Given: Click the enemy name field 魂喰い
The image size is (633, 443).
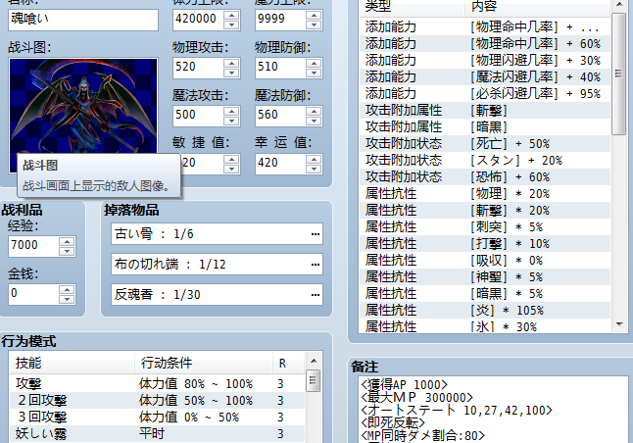Looking at the screenshot, I should 82,20.
